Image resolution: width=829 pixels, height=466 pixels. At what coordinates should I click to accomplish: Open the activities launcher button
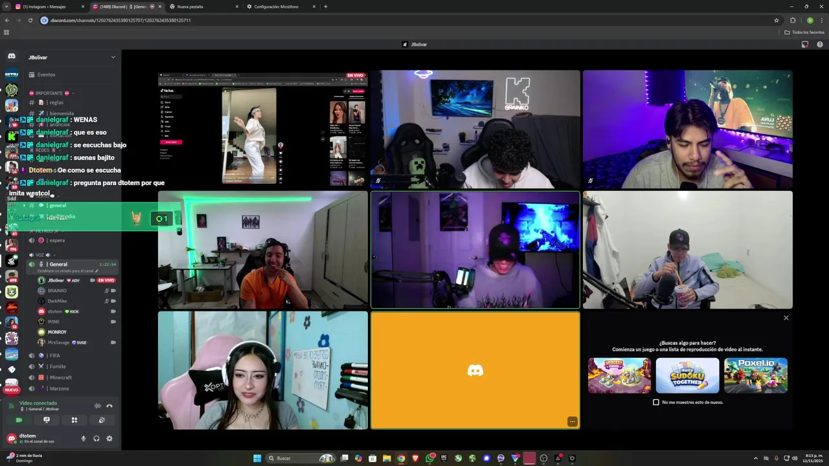point(74,420)
